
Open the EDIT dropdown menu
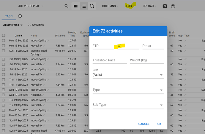coord(130,6)
